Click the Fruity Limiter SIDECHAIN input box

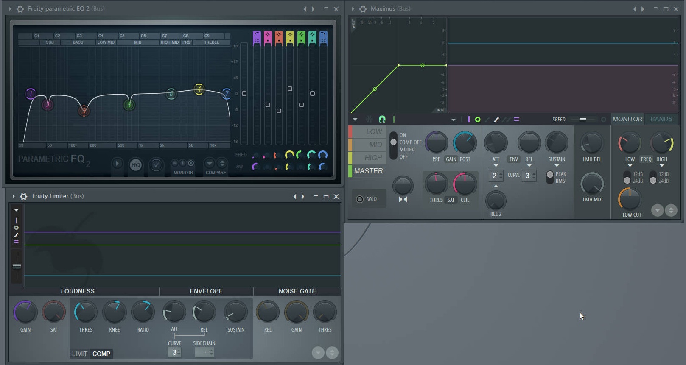[x=204, y=352]
